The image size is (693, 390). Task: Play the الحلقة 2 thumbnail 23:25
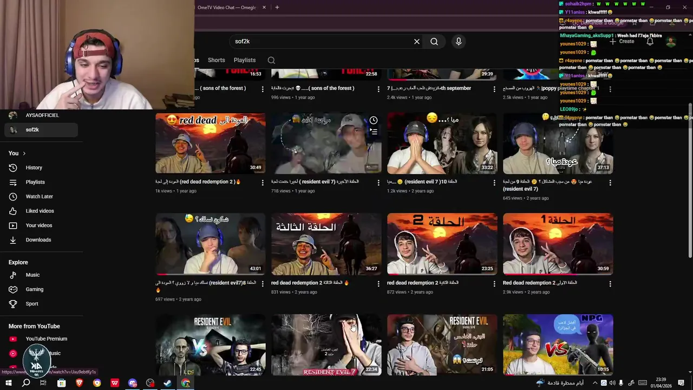[x=442, y=244]
